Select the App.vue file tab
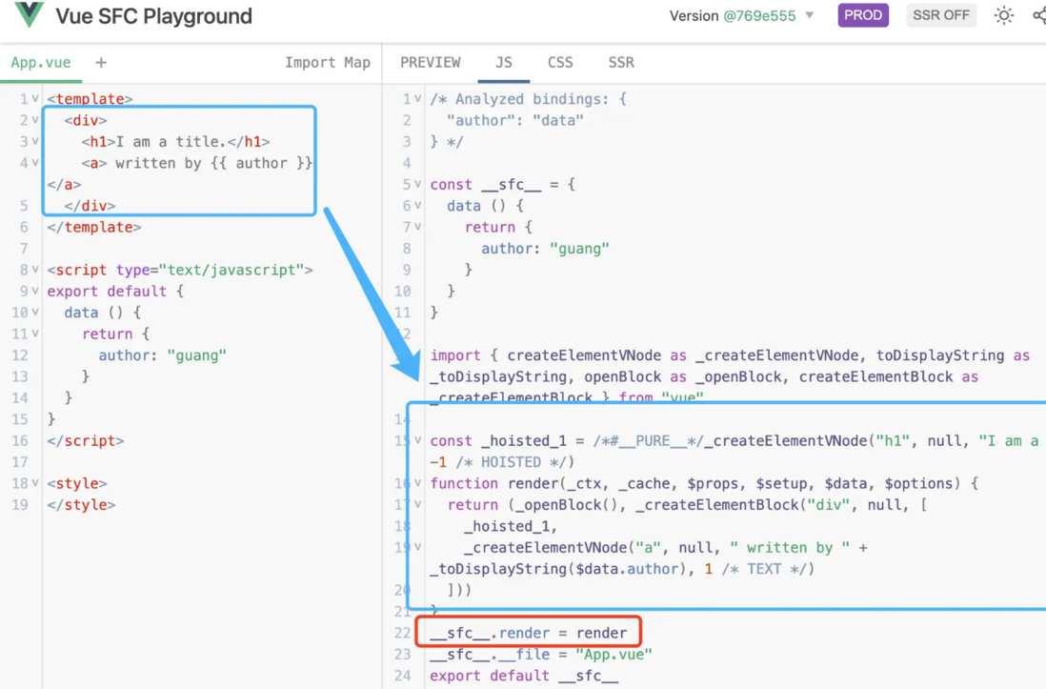The image size is (1046, 689). (x=41, y=63)
